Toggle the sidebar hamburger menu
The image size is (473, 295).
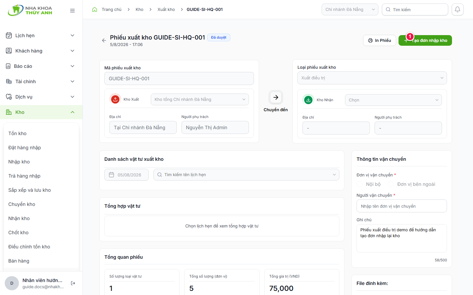click(x=72, y=11)
